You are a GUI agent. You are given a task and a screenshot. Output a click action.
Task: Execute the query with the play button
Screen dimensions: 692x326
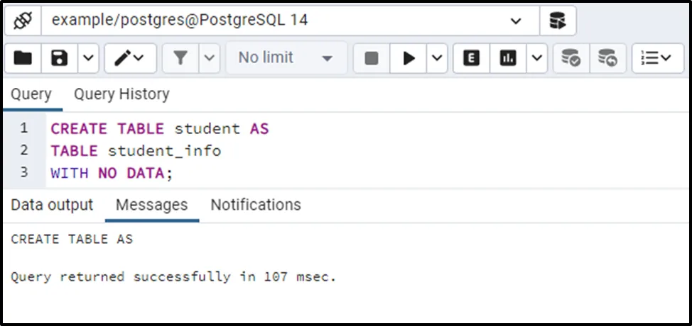click(409, 58)
